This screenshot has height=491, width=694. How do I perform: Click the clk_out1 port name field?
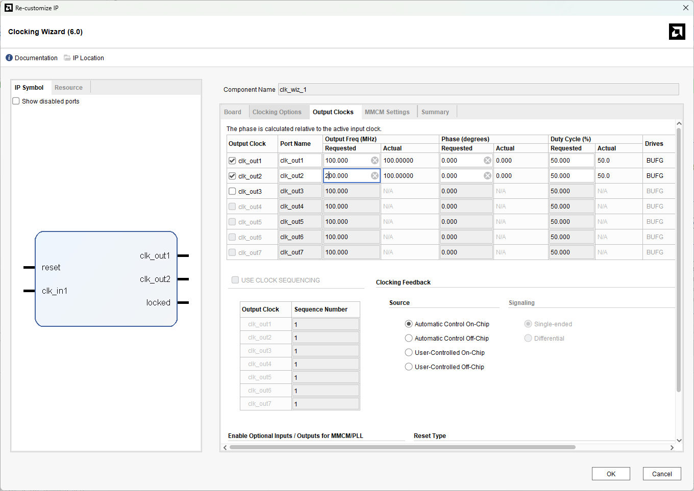[x=300, y=161]
